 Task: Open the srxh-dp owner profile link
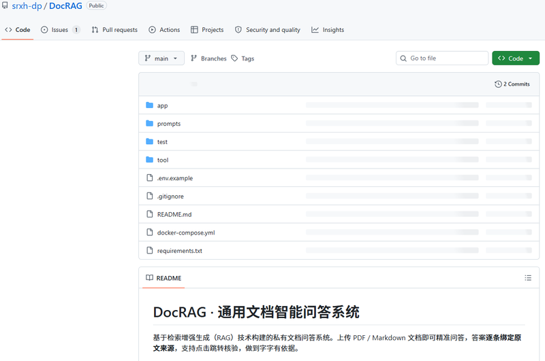coord(27,6)
